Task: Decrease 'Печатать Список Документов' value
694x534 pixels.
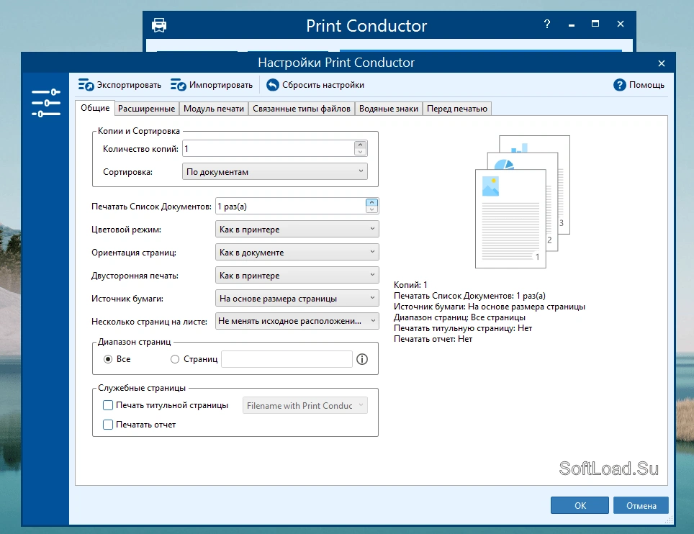Action: point(371,209)
